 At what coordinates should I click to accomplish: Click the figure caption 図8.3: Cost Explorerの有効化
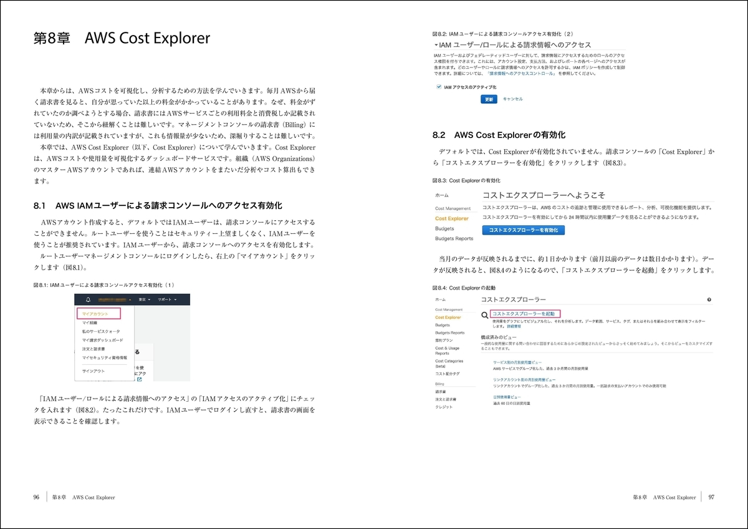[466, 180]
